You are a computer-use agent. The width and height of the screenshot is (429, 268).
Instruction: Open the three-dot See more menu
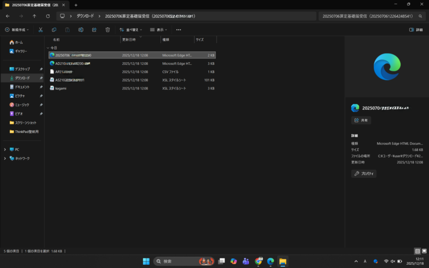point(179,30)
